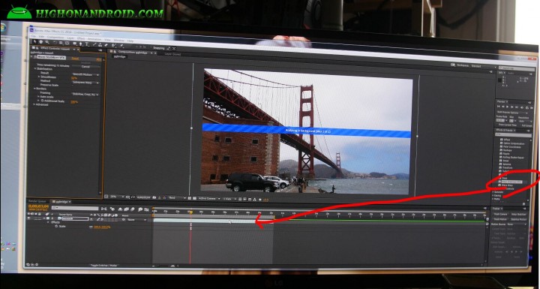Click the current time indicator on timeline ruler
The height and width of the screenshot is (289, 540).
click(x=190, y=212)
